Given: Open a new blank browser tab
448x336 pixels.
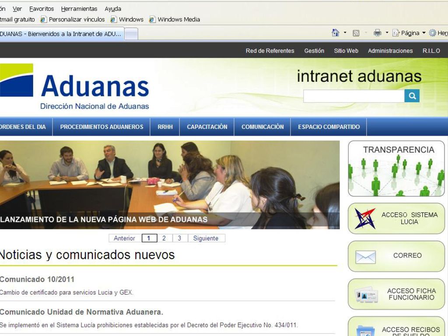Looking at the screenshot, I should [x=131, y=34].
